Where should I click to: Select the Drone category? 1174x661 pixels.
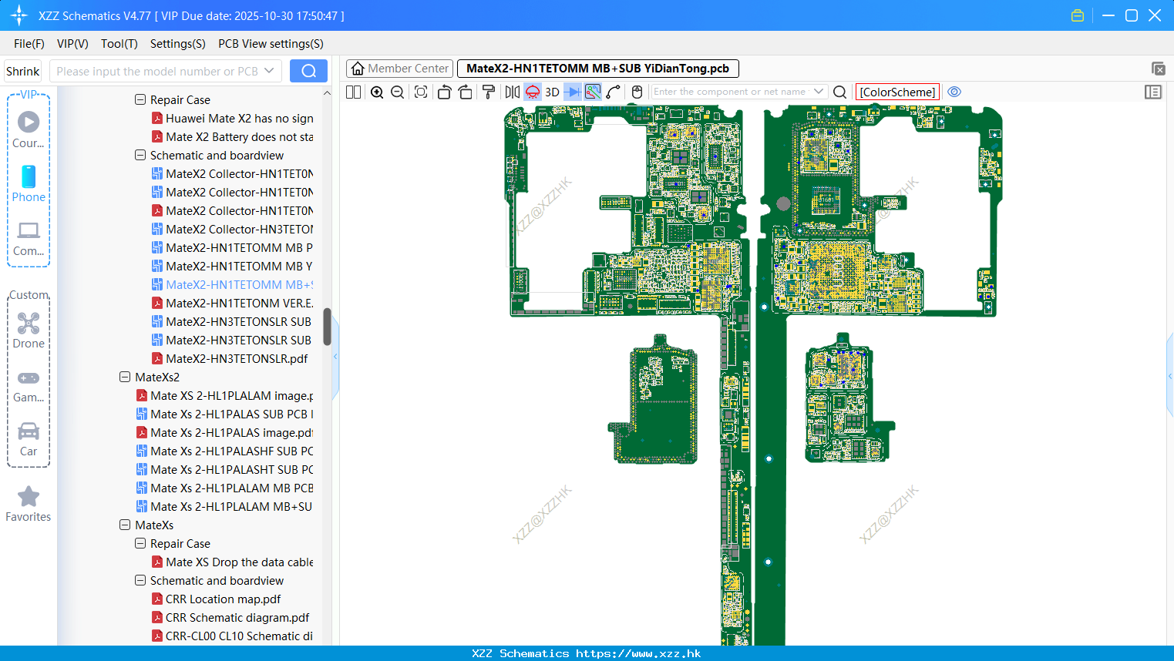pyautogui.click(x=29, y=331)
